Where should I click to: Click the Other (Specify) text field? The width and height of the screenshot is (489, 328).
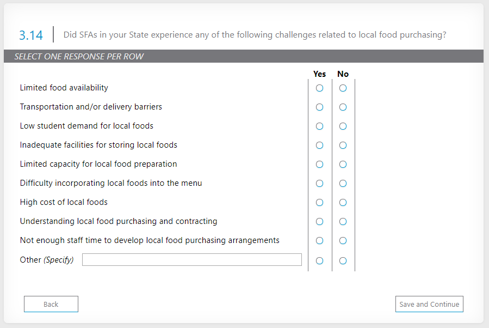tap(191, 260)
